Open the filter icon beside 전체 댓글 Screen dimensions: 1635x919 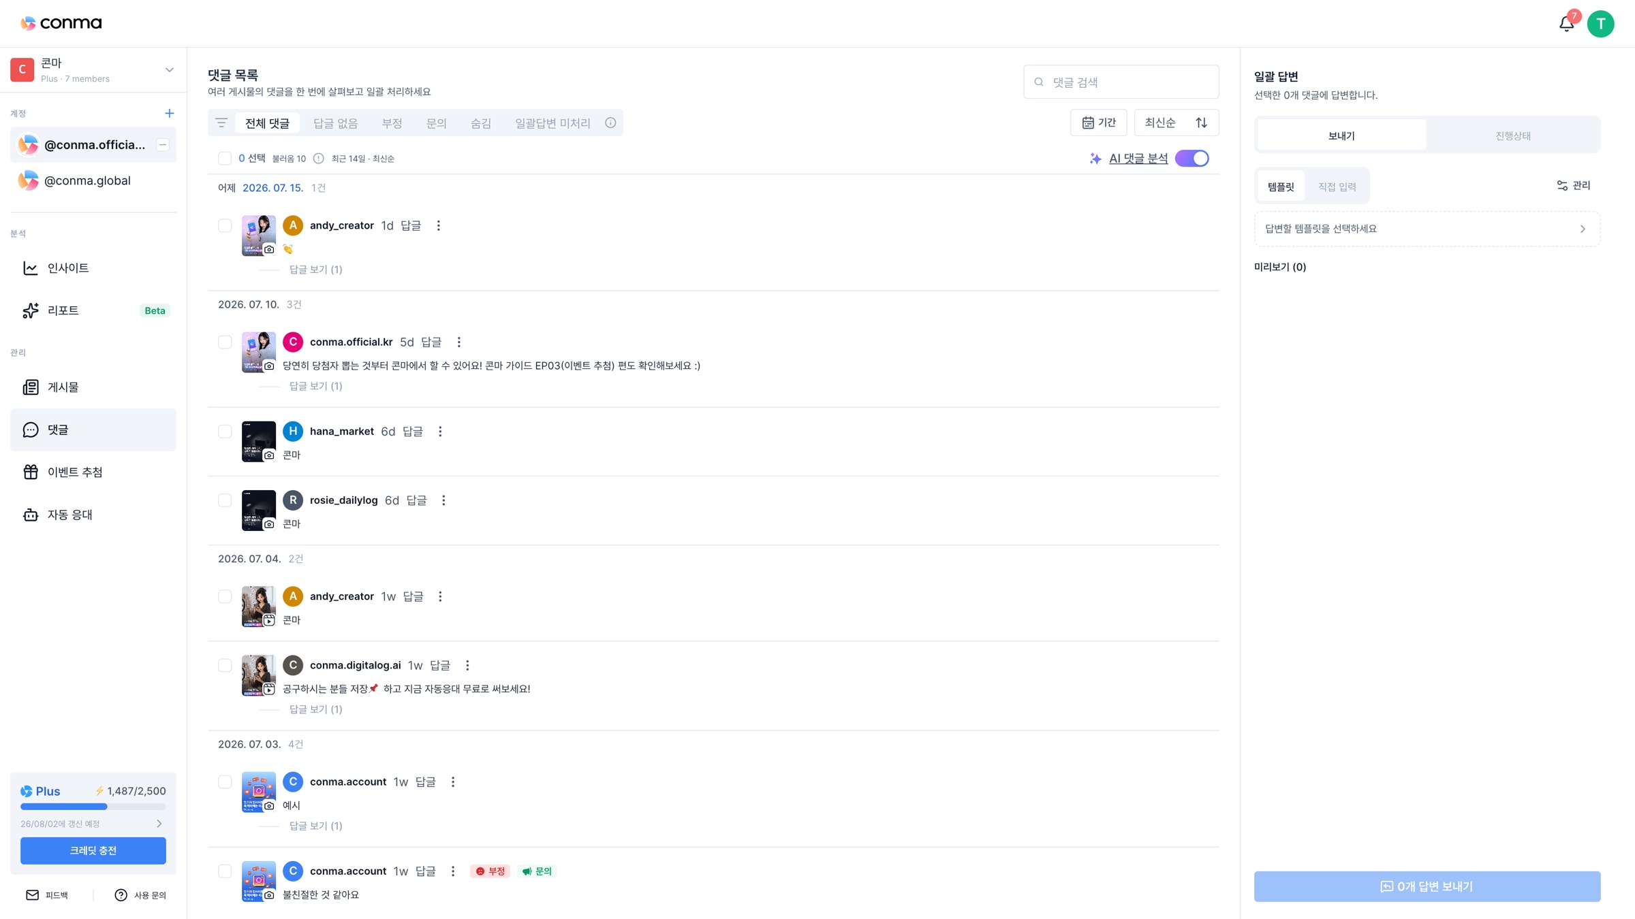[x=221, y=123]
